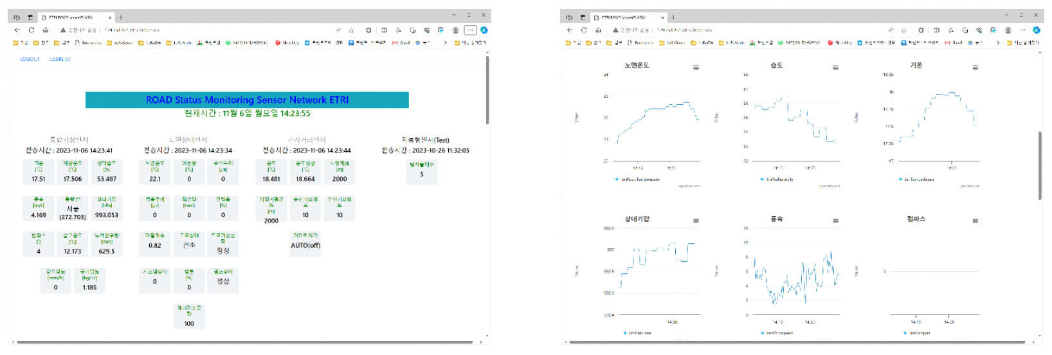Open the 상대기압 chart hamburger menu
Screen dimensions: 1052x355
coord(696,221)
